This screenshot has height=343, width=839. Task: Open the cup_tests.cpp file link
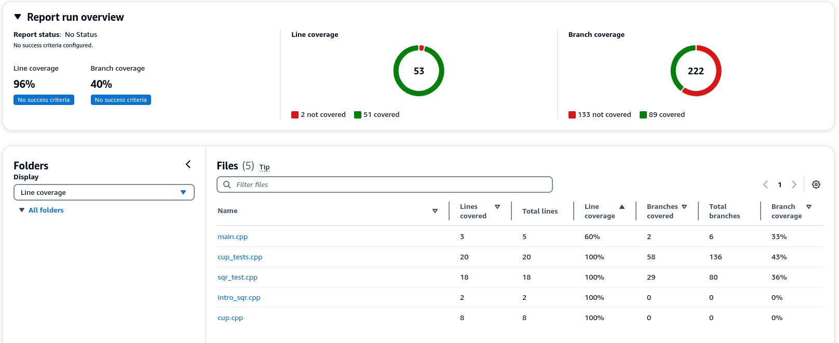tap(240, 257)
